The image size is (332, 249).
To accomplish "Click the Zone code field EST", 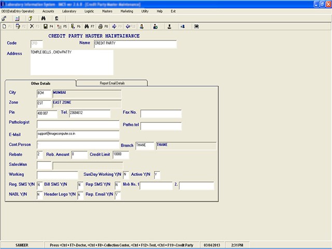I will point(44,104).
